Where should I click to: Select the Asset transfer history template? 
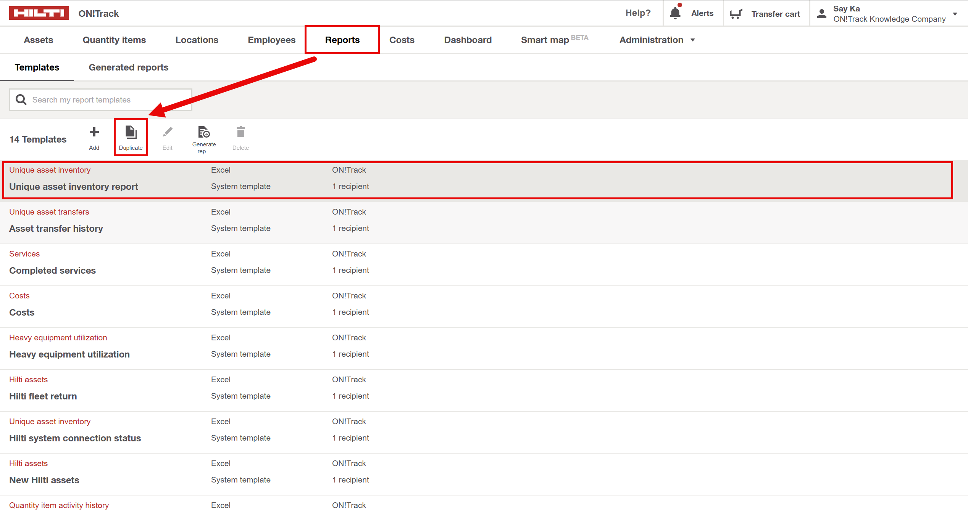56,229
